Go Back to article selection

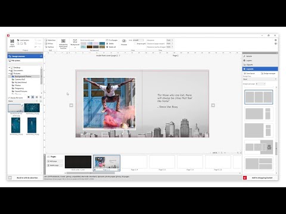25,178
